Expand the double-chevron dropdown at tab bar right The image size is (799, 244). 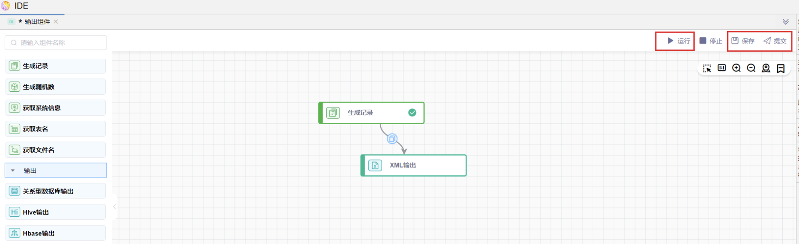pos(785,22)
